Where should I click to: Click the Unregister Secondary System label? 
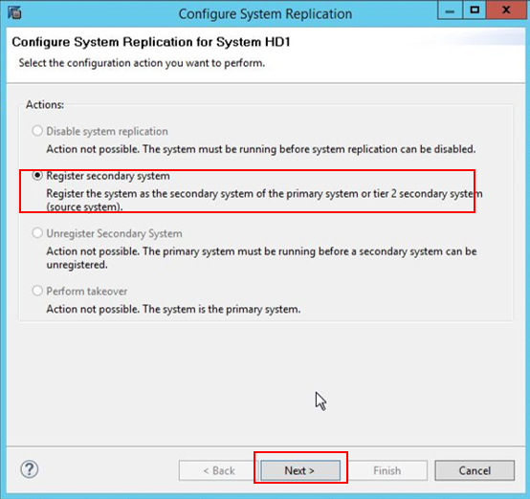pyautogui.click(x=114, y=233)
